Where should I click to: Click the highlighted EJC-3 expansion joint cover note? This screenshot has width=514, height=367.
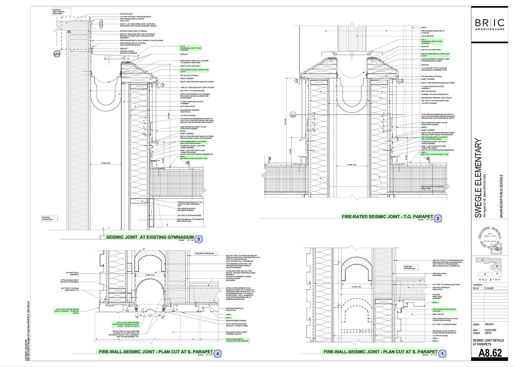coord(191,48)
